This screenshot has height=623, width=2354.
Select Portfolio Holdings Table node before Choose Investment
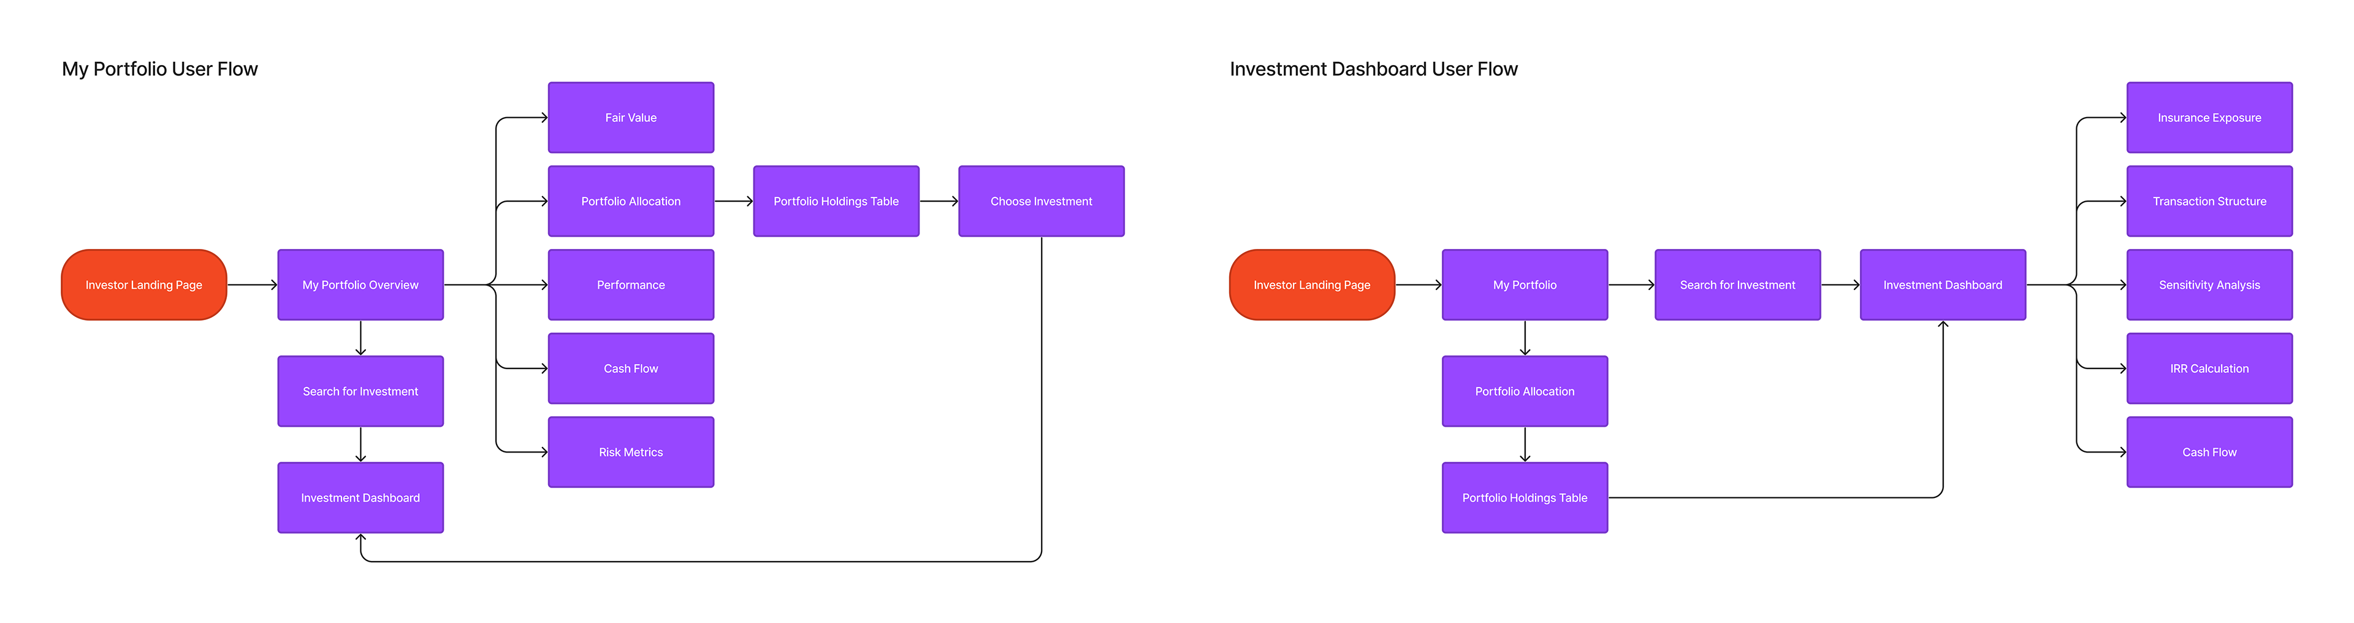pos(836,201)
